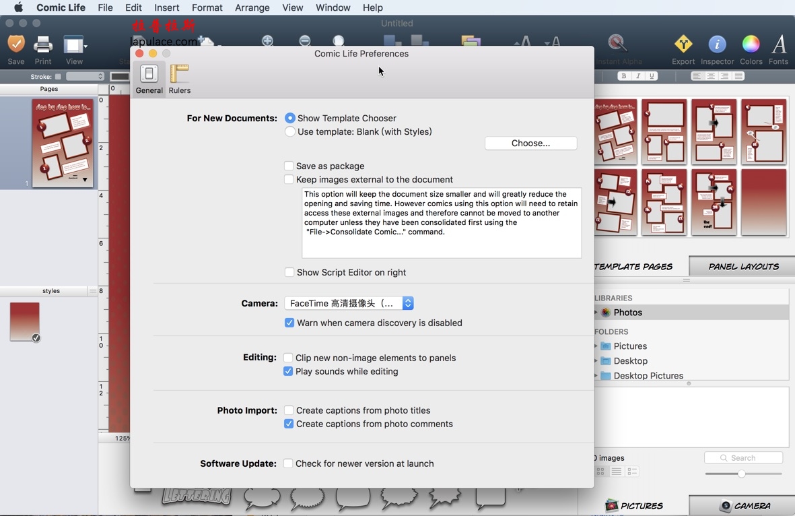The height and width of the screenshot is (516, 795).
Task: Expand the Desktop Pictures folder
Action: (x=596, y=375)
